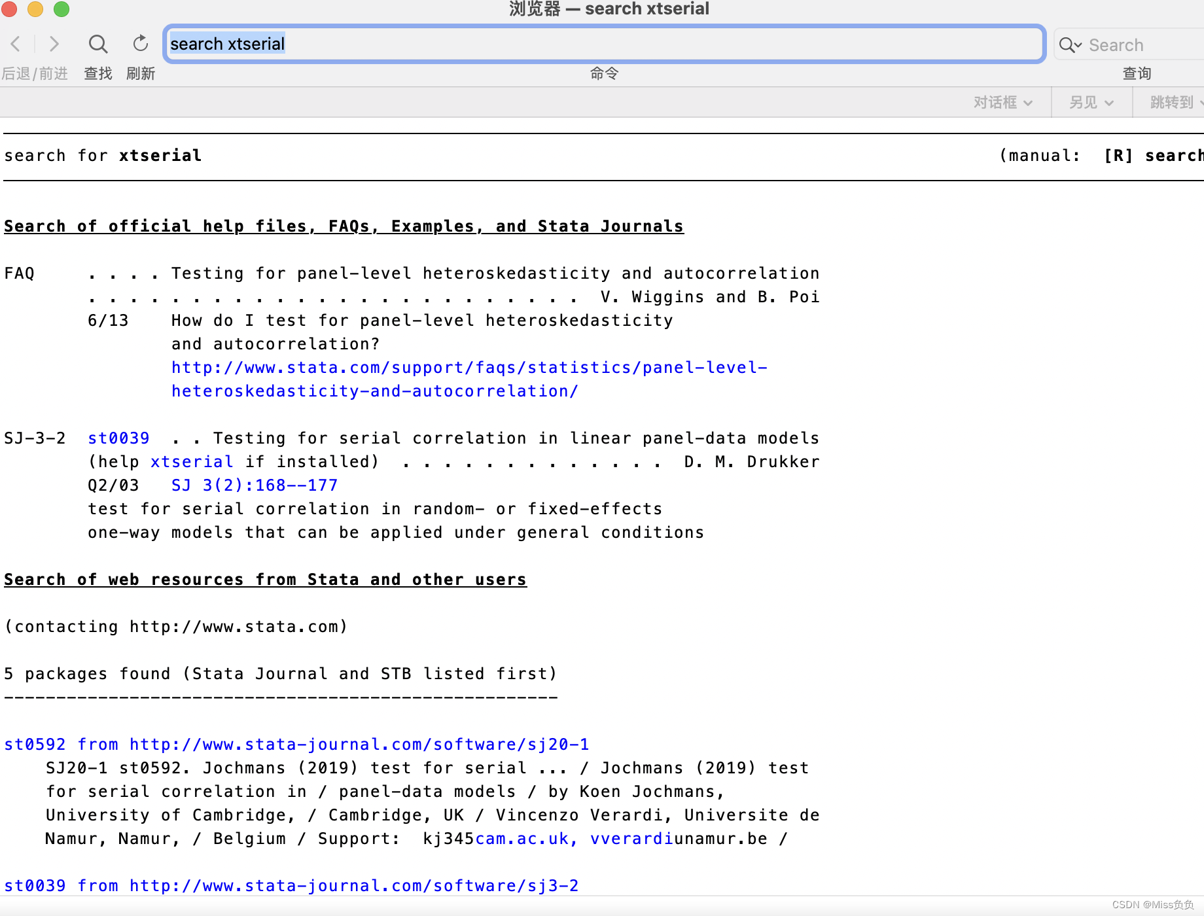1204x916 pixels.
Task: Open the [R] search manual link
Action: [1154, 156]
